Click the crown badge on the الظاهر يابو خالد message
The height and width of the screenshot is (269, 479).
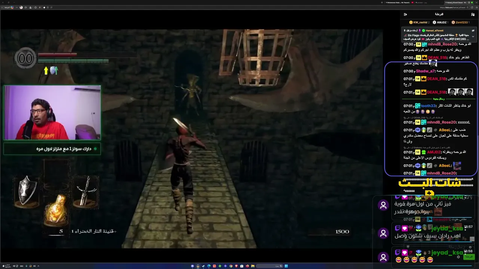pyautogui.click(x=424, y=58)
